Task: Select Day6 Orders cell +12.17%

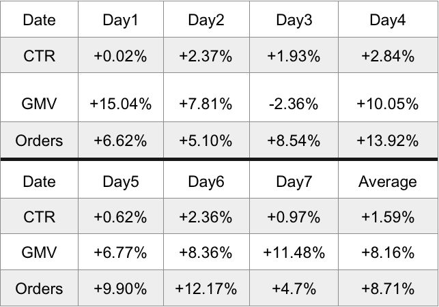Action: point(206,289)
